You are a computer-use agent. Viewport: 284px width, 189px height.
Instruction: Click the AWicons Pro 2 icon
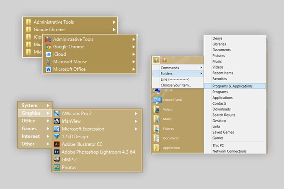(57, 114)
